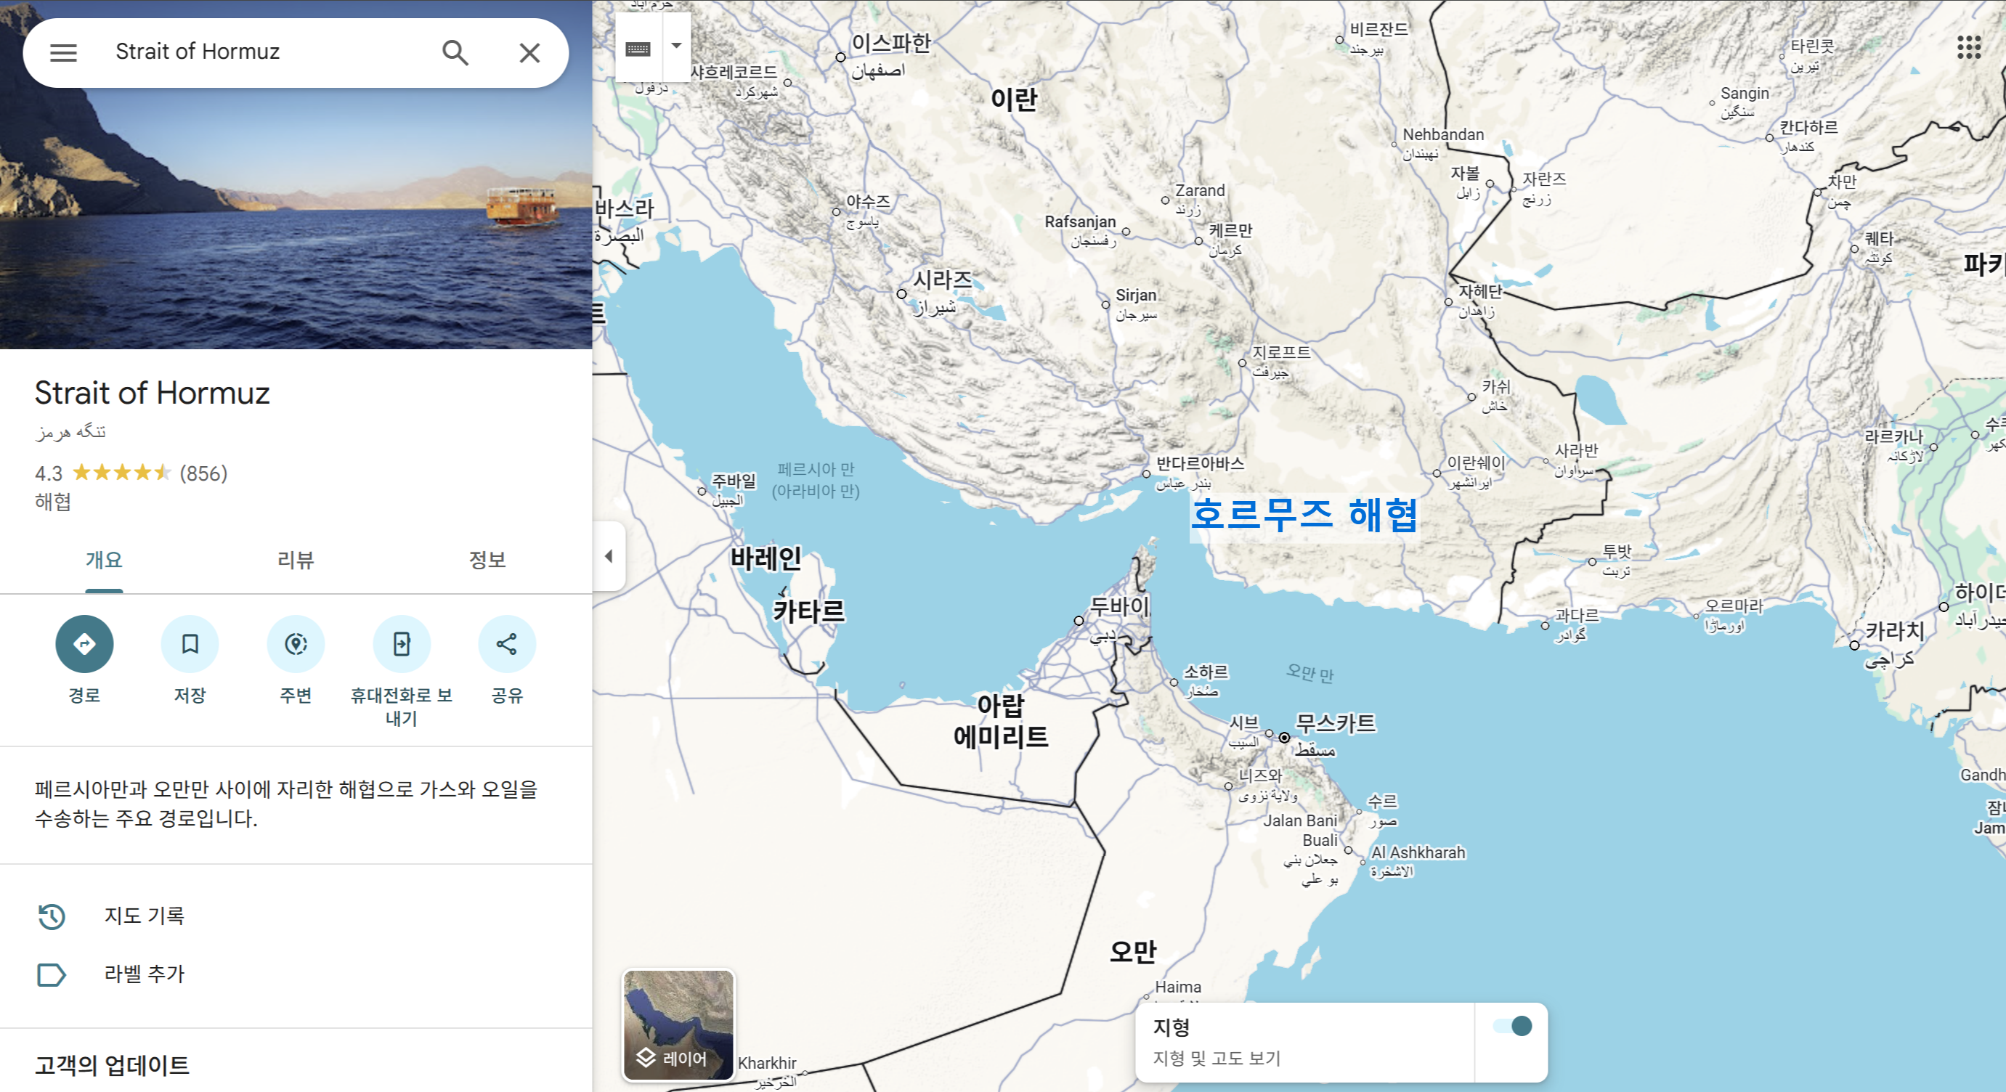Send to phone with 휴대전화로 보내기
Image resolution: width=2006 pixels, height=1092 pixels.
click(x=401, y=644)
